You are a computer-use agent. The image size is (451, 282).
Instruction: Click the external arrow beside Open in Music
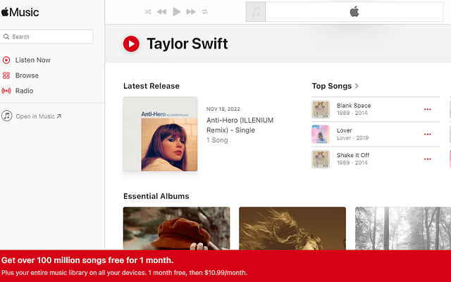point(59,116)
